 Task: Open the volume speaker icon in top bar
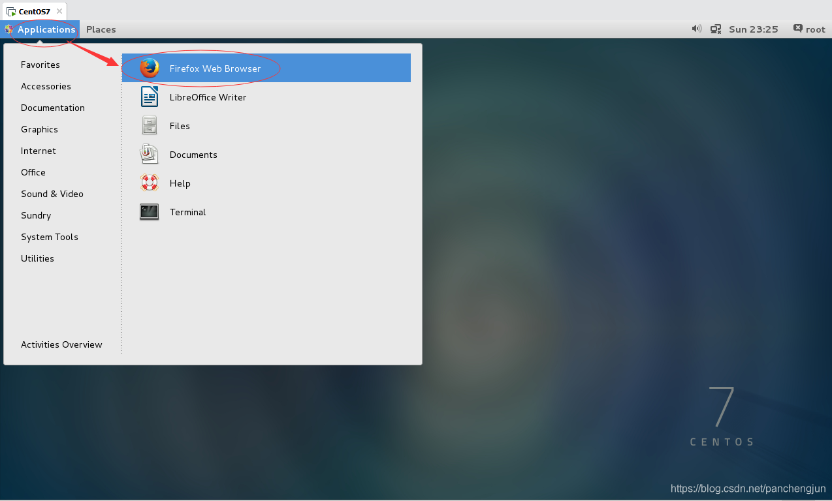697,29
